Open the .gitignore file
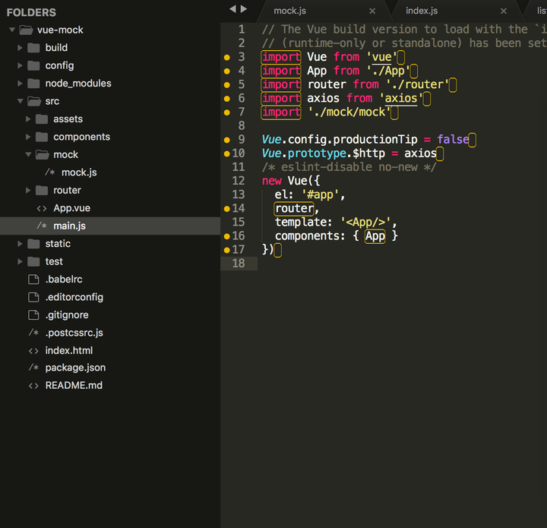 (x=67, y=315)
